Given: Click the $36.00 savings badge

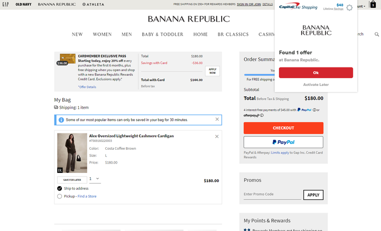Looking at the screenshot, I should [62, 63].
